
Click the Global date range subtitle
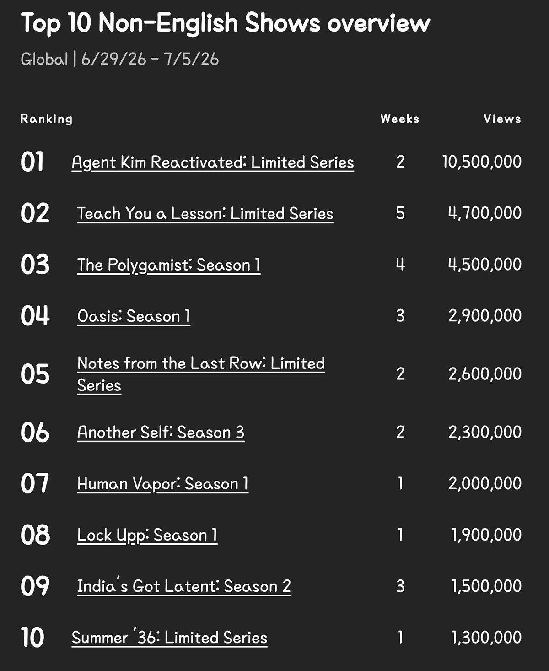120,59
